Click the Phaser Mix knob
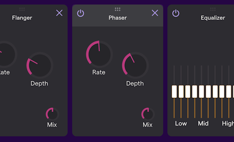234x142 pixels. 148,114
